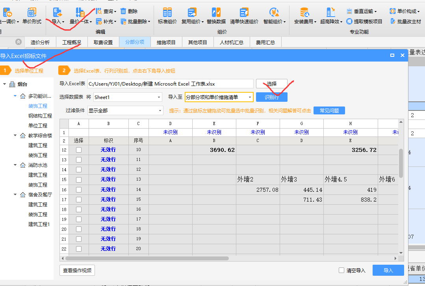Tick the checkbox in row 14
This screenshot has width=425, height=286.
(79, 170)
